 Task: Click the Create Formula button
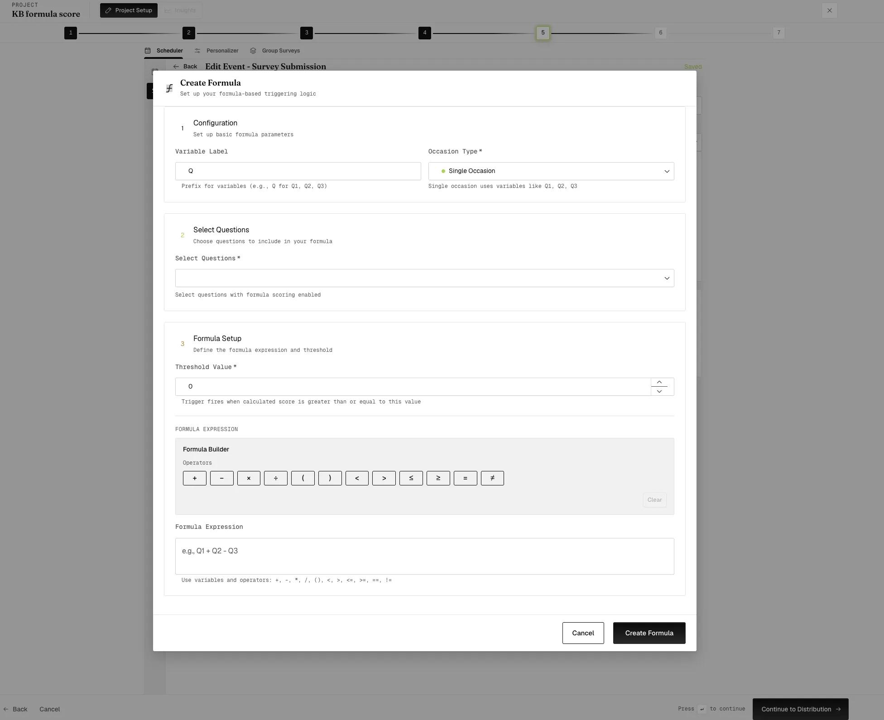point(649,633)
